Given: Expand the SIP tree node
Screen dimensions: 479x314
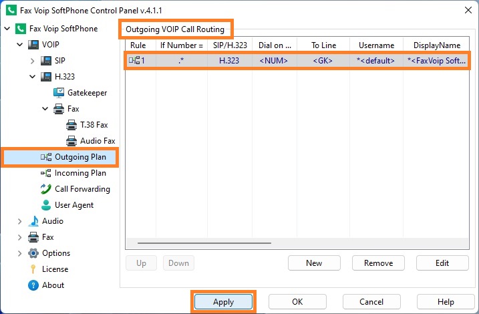Looking at the screenshot, I should click(x=33, y=61).
